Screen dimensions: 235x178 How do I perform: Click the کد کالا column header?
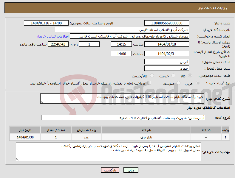[206, 130]
